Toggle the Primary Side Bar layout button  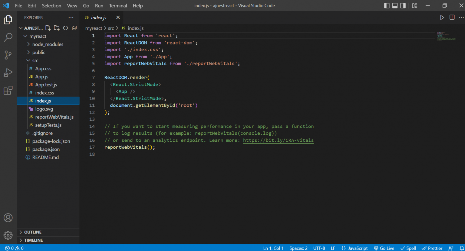[387, 6]
